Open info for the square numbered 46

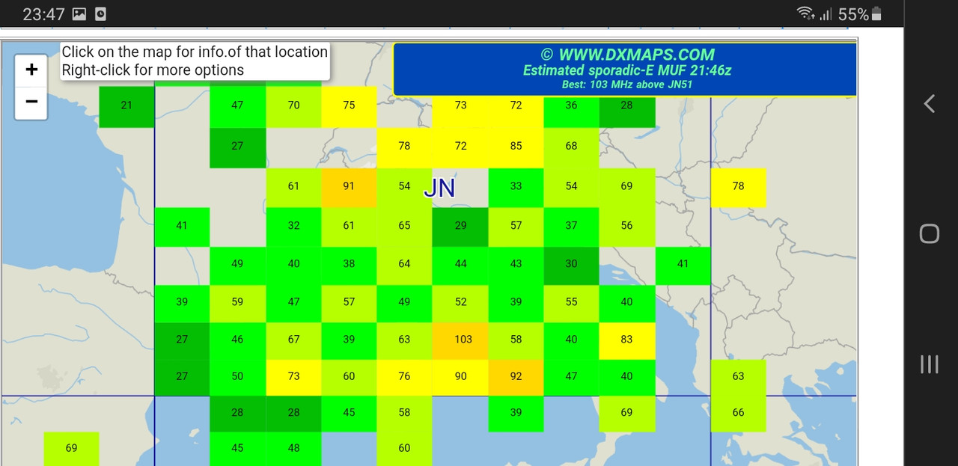tap(237, 340)
